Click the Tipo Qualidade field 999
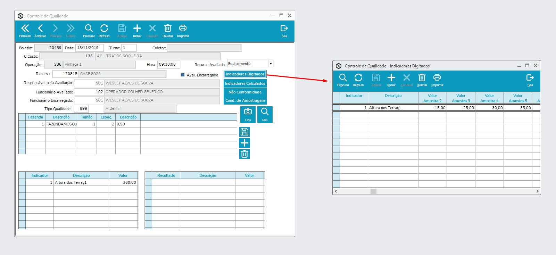The width and height of the screenshot is (556, 255). tap(81, 109)
